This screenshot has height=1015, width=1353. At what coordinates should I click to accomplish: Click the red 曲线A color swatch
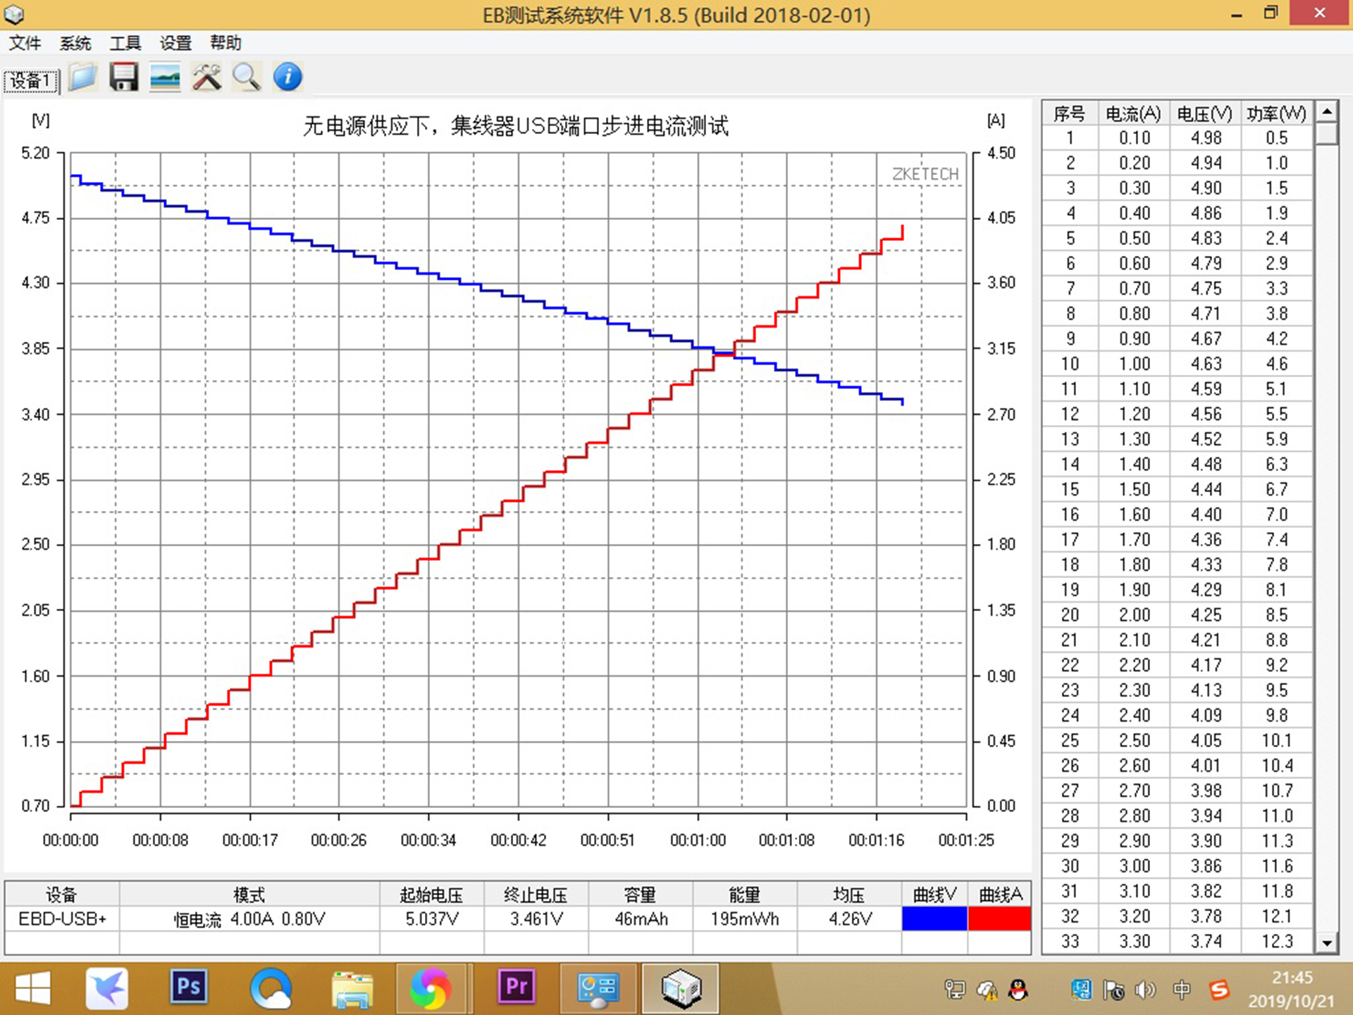[x=999, y=918]
